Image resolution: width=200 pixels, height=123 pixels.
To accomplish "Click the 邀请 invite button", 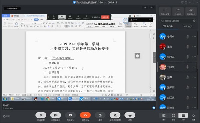I will click(100, 115).
